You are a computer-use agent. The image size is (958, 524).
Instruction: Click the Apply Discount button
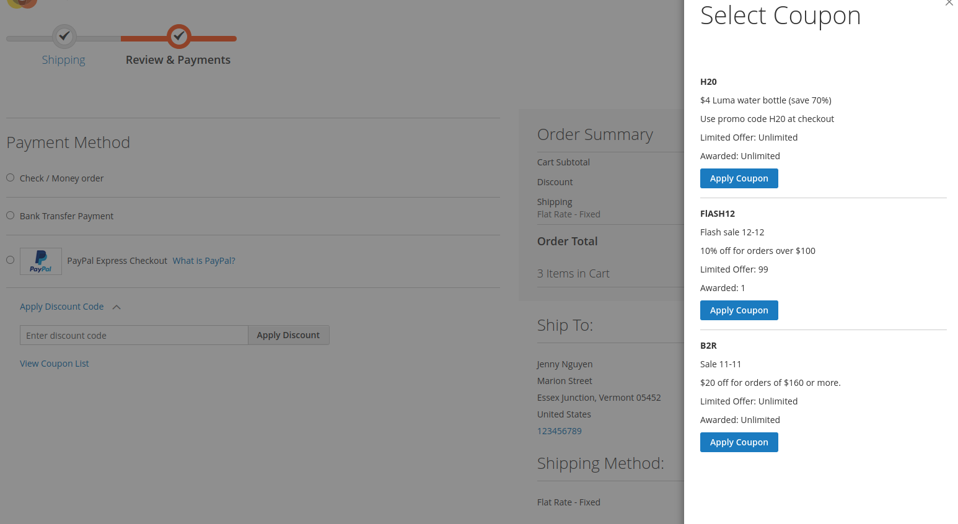288,335
